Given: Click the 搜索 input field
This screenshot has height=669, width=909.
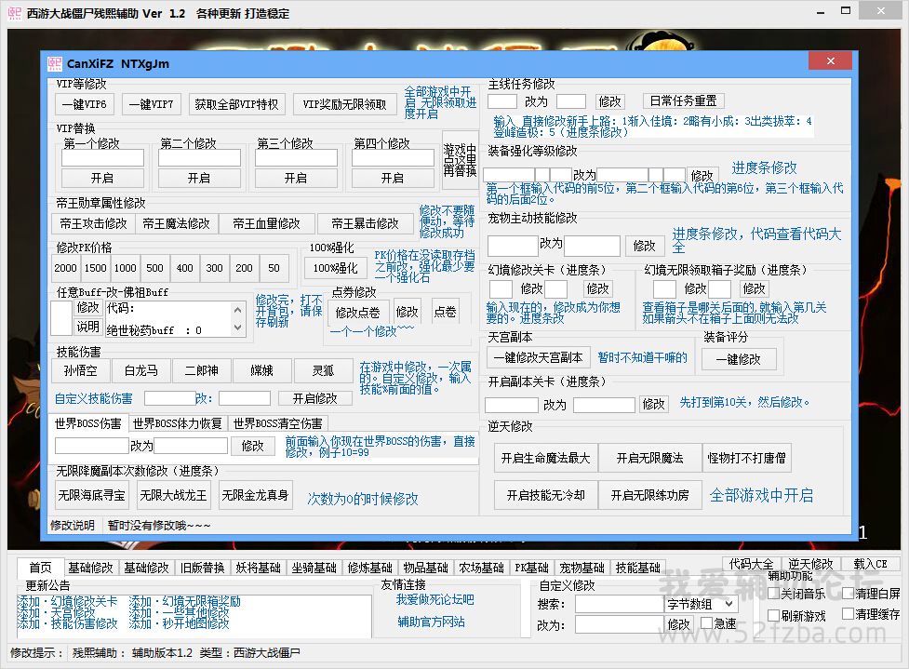Looking at the screenshot, I should [x=618, y=604].
